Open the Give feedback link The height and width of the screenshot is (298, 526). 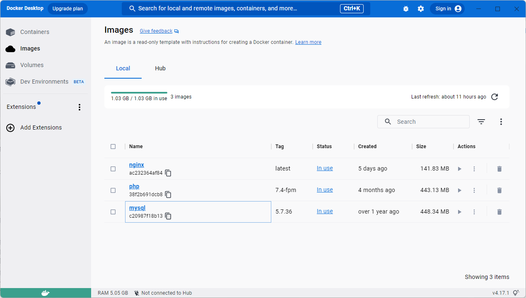pyautogui.click(x=156, y=31)
